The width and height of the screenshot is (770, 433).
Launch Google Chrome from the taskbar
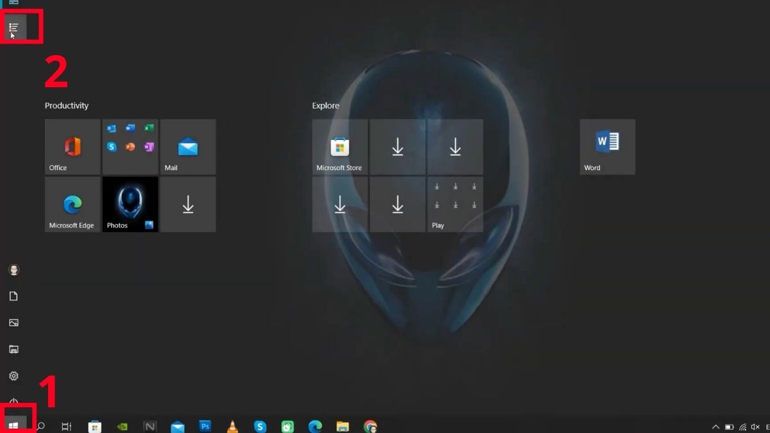point(370,426)
